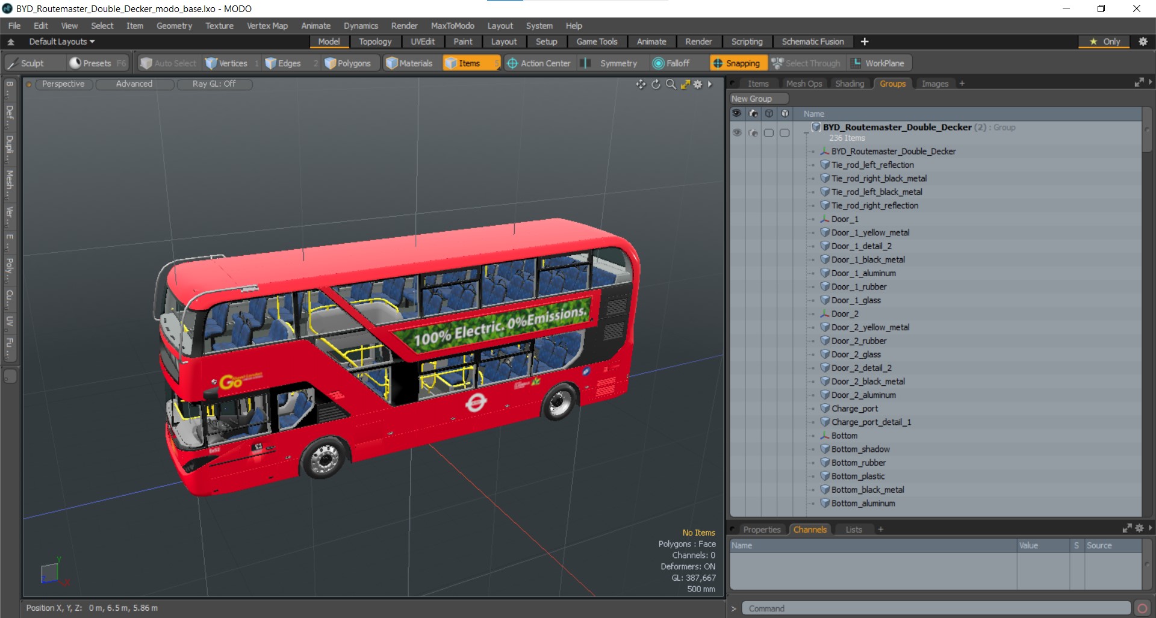This screenshot has height=618, width=1156.
Task: Select the Door_2 locator item
Action: pos(845,314)
